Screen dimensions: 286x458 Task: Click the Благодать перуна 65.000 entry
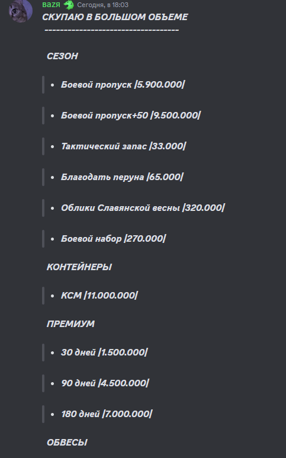(x=123, y=177)
